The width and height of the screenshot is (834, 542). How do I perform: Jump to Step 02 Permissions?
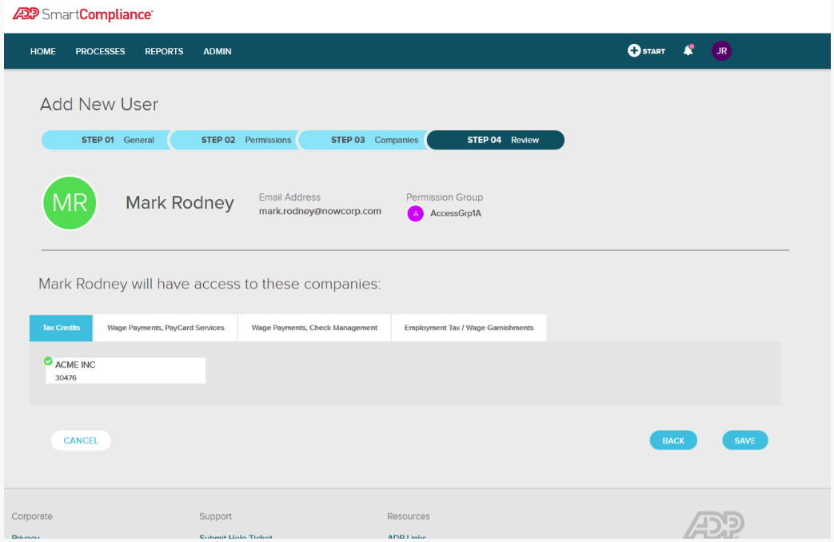234,140
